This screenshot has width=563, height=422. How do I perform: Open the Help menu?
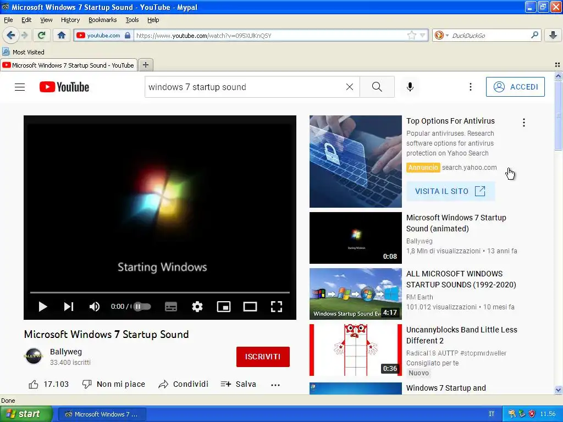pos(153,20)
